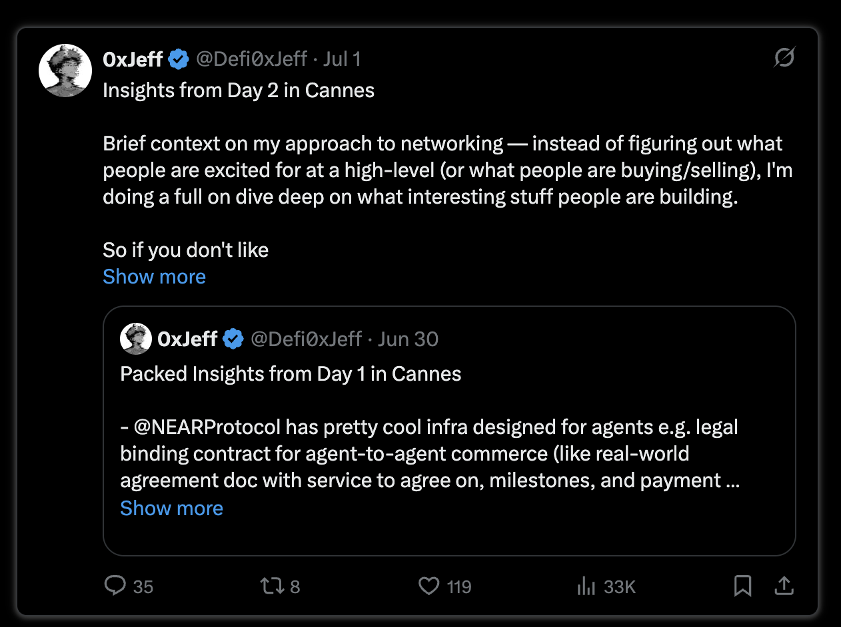Viewport: 841px width, 627px height.
Task: Click 0xJeff name in quoted post
Action: click(187, 339)
